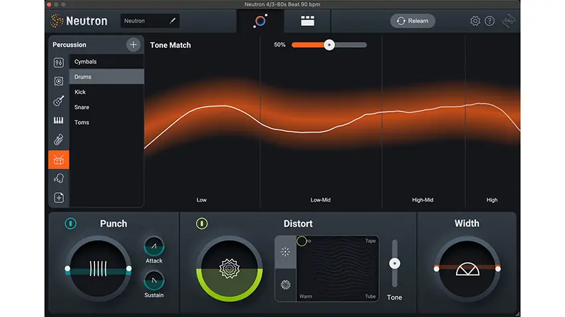Click the Low-Mid band label
565x317 pixels.
320,200
